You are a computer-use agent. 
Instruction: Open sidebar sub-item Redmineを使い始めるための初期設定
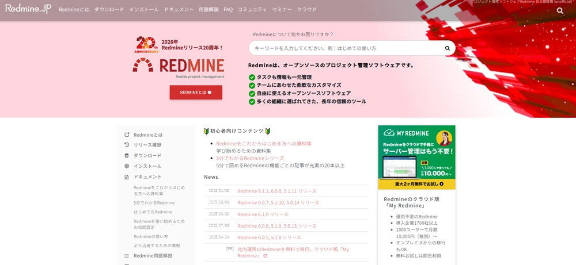159,224
